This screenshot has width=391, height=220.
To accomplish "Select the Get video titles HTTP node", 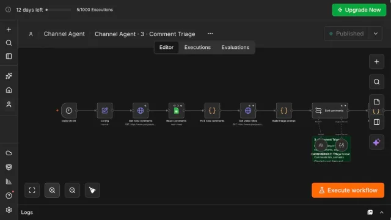I will coord(248,111).
